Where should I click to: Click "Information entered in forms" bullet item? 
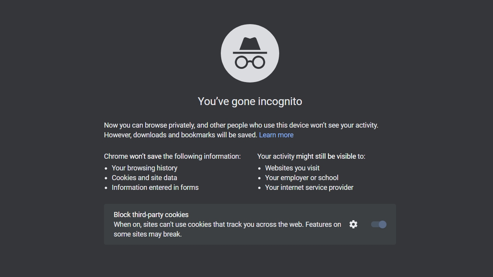(155, 188)
